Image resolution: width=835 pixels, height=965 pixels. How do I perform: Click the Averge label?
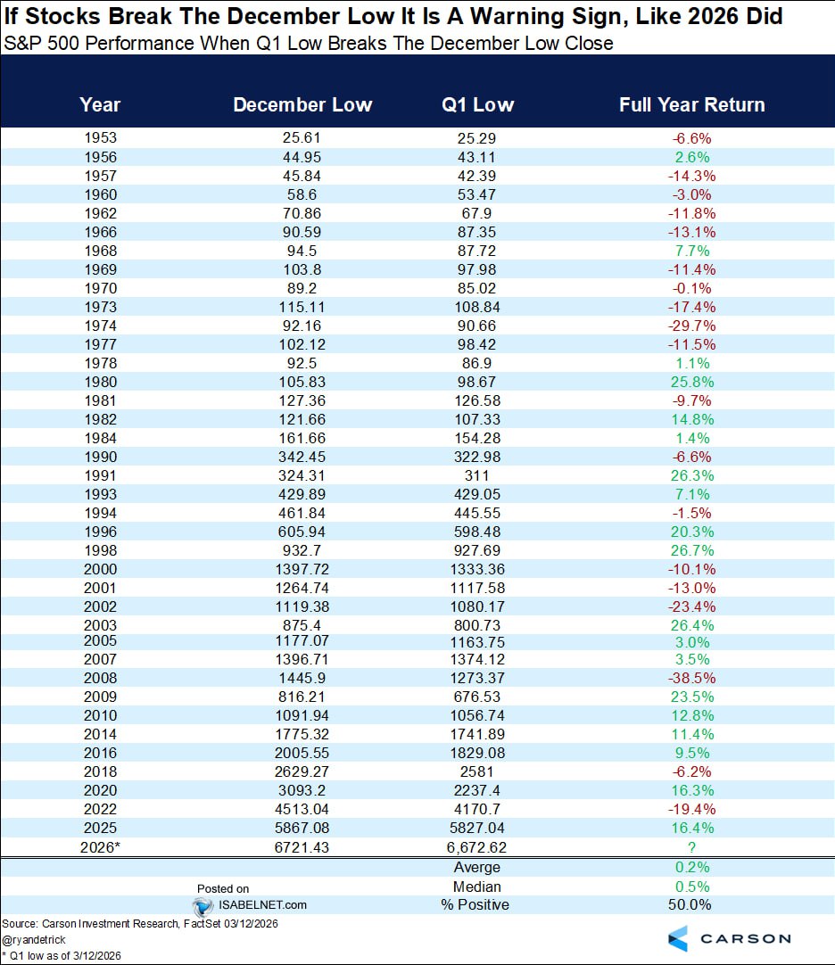(477, 867)
